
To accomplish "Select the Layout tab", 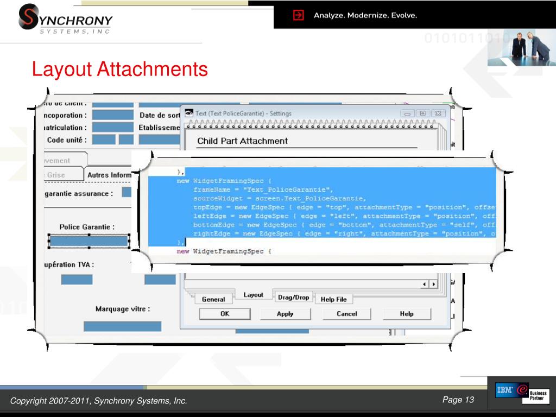I will pyautogui.click(x=253, y=295).
